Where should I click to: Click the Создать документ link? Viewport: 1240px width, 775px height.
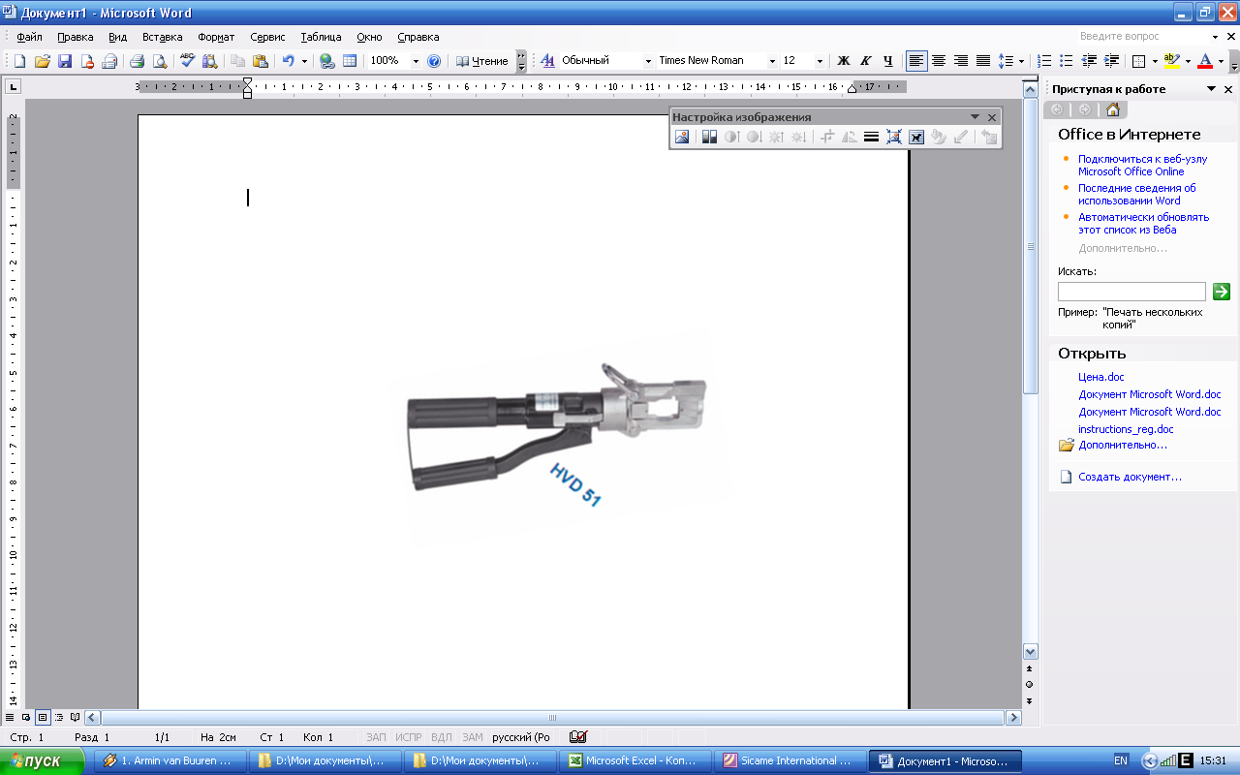point(1130,477)
